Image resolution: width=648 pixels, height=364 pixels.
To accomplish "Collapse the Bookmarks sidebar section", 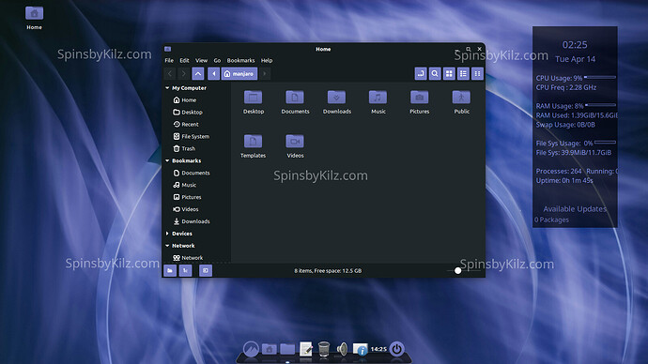I will [x=167, y=160].
